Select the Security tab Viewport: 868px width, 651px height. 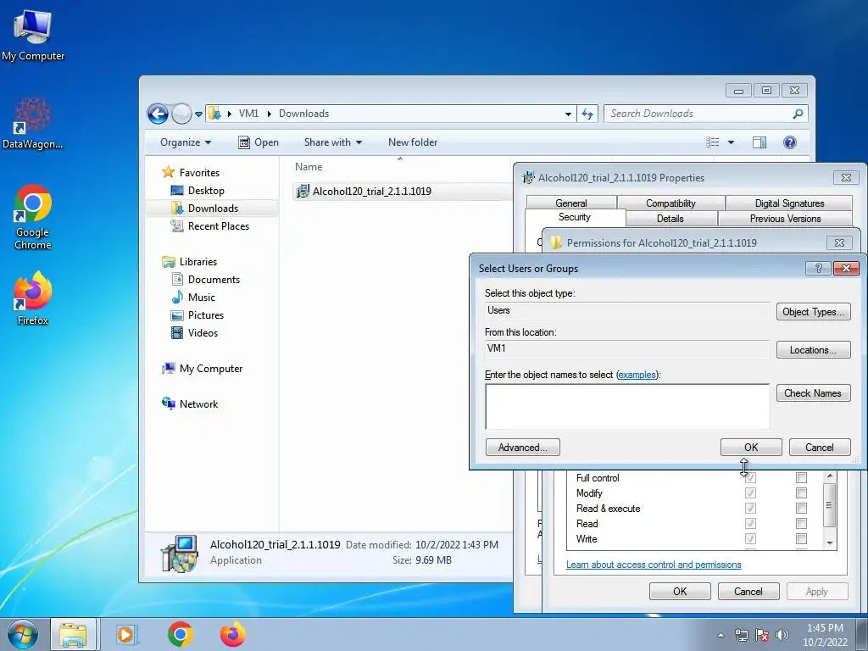click(575, 217)
